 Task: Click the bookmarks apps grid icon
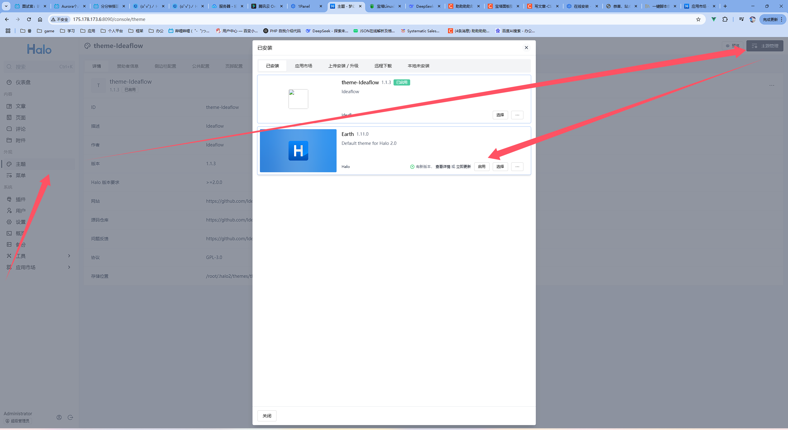[x=8, y=31]
